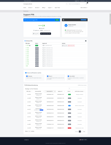The width and height of the screenshot is (111, 145).
Task: Click step 3 circle icon for Get verified
Action: (68, 76)
